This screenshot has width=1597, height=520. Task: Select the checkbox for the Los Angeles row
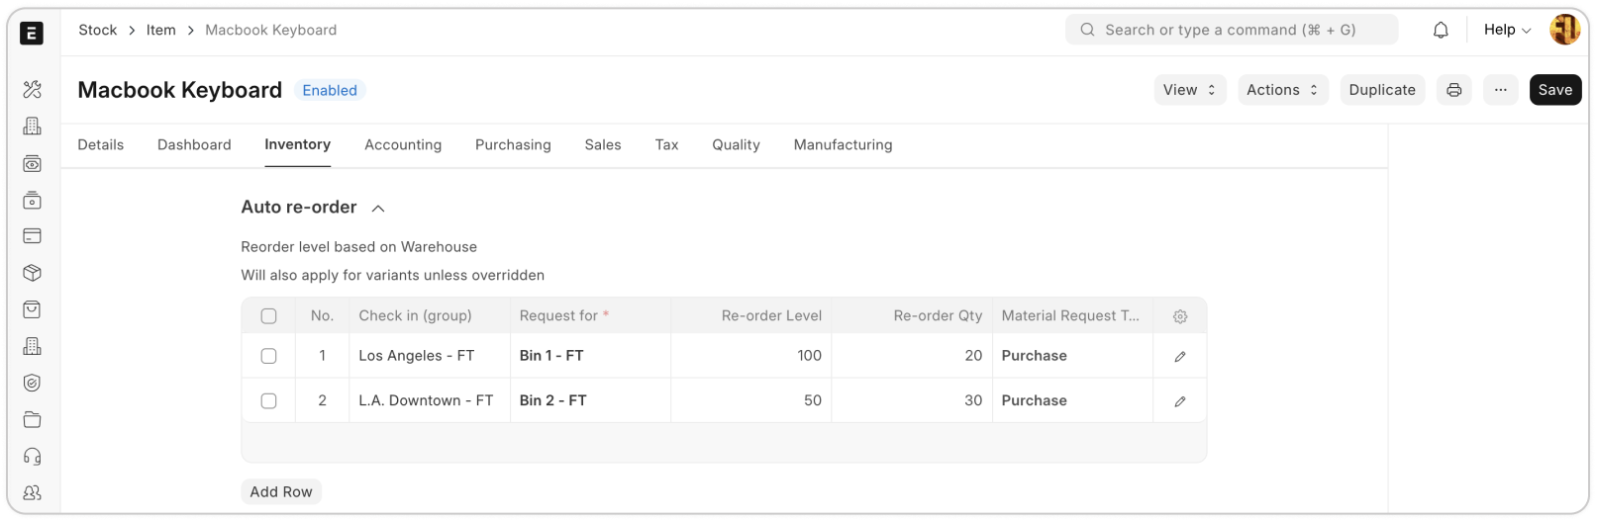coord(268,356)
